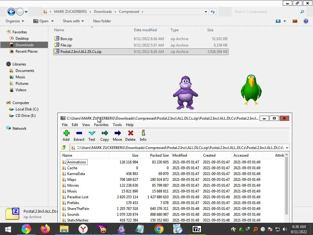Select Recent Places in sidebar
The image size is (313, 235).
click(27, 51)
